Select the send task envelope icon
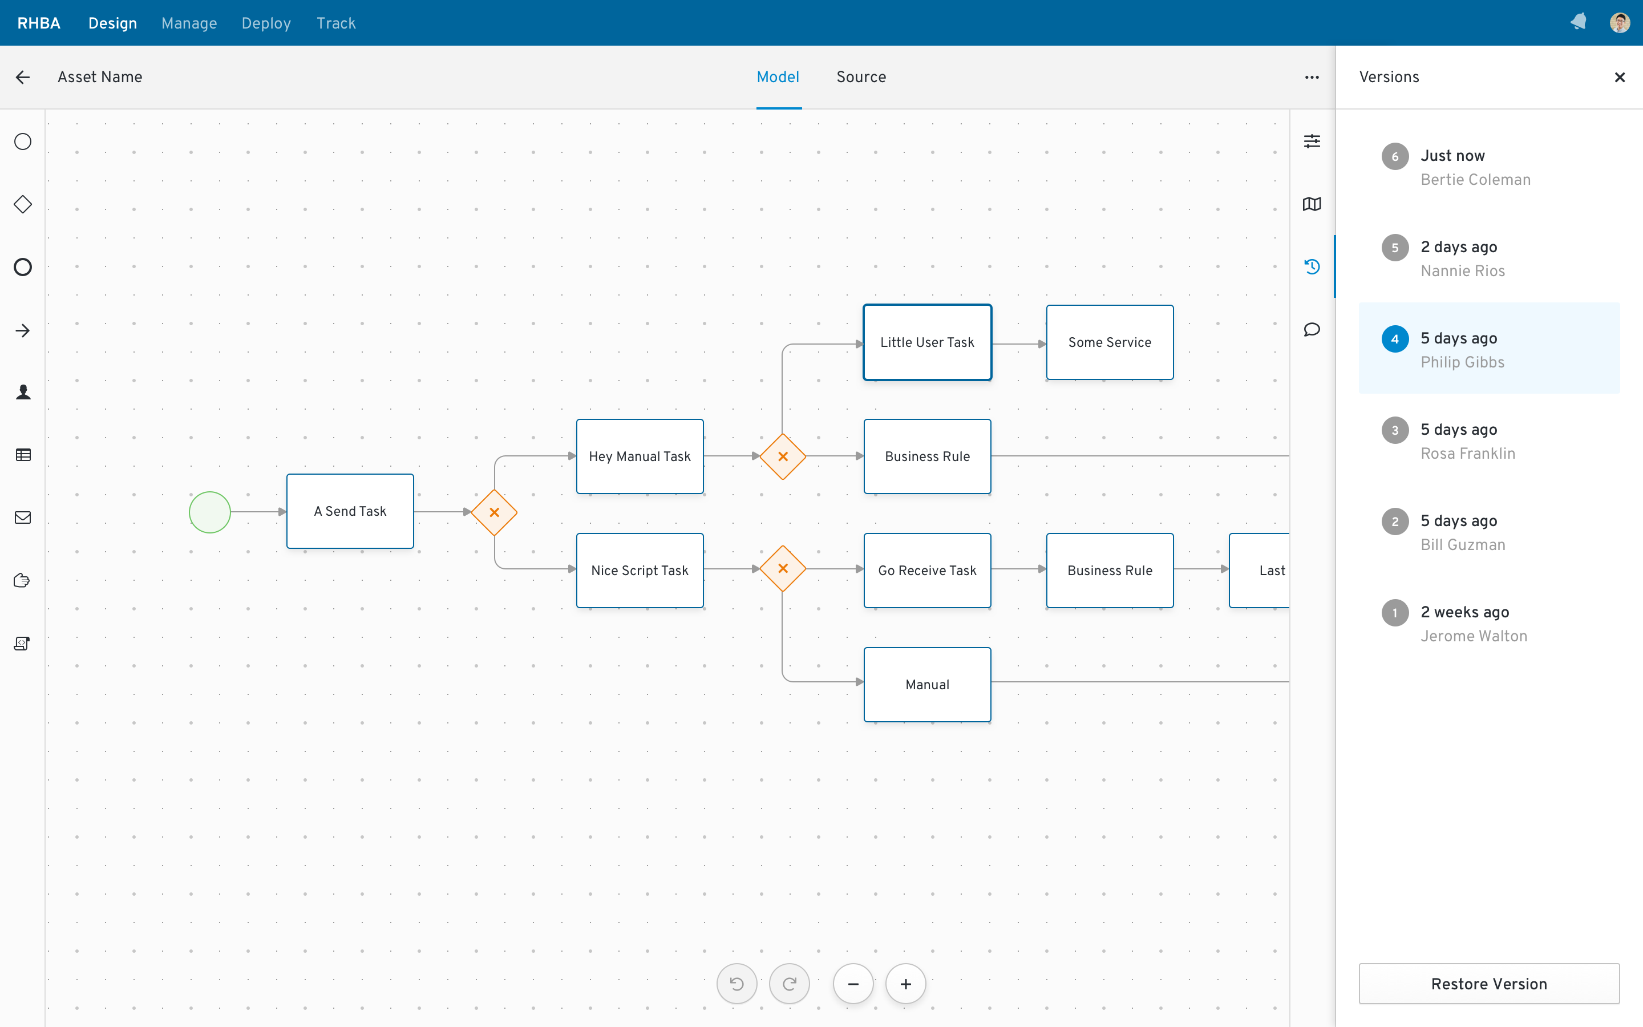 pos(23,517)
